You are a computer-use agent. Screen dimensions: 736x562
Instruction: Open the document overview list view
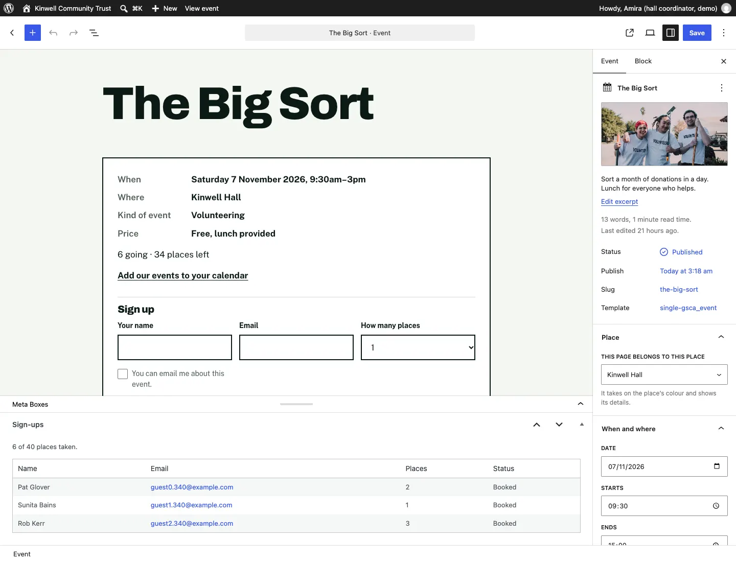(94, 33)
